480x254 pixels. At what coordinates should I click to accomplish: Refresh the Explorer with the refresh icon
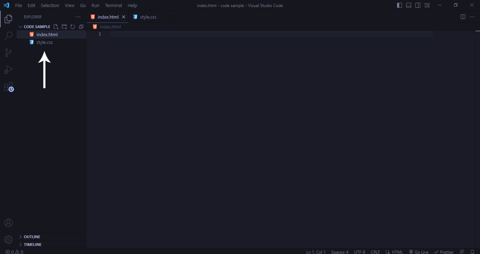click(73, 26)
